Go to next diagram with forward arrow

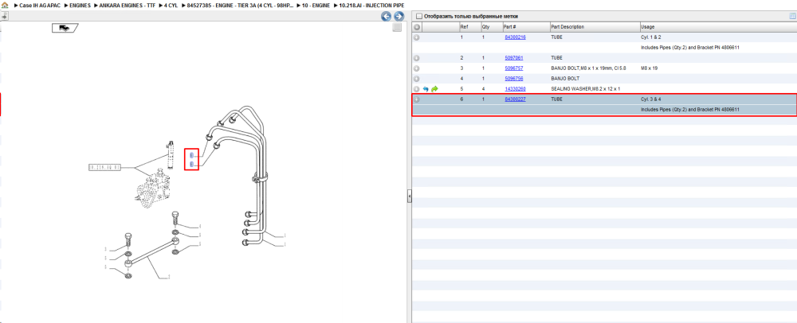[398, 16]
